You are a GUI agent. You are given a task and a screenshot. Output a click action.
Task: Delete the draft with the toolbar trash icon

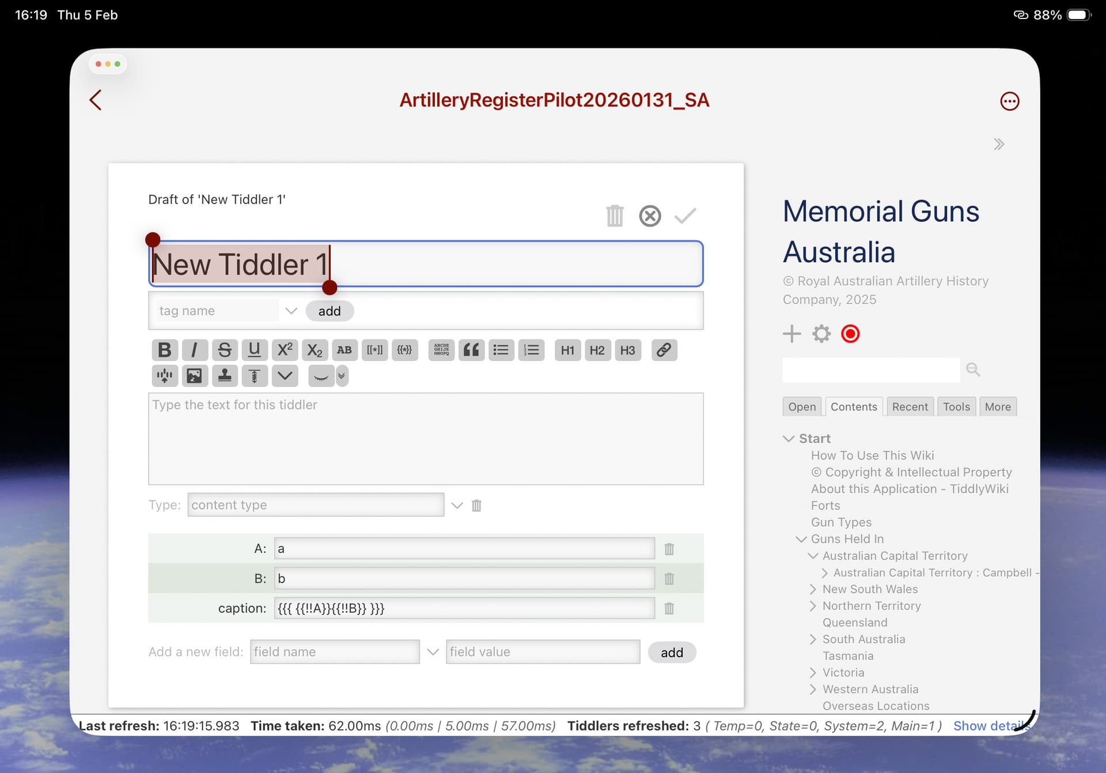coord(615,216)
